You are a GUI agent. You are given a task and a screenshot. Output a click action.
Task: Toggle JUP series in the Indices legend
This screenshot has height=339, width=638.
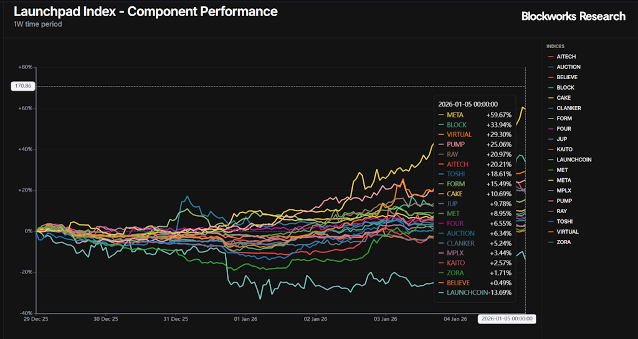tap(562, 139)
